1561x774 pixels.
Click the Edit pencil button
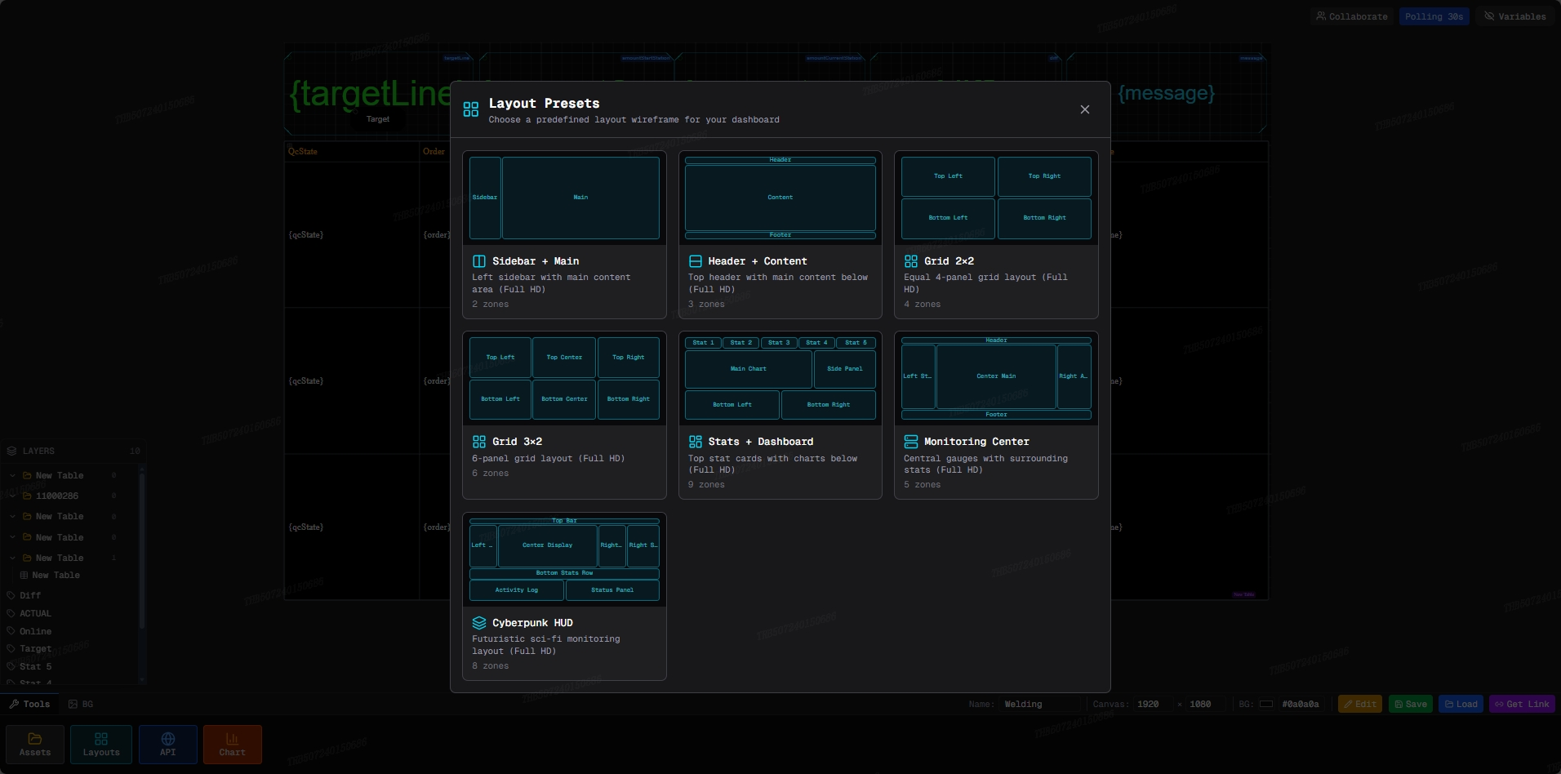click(1360, 704)
